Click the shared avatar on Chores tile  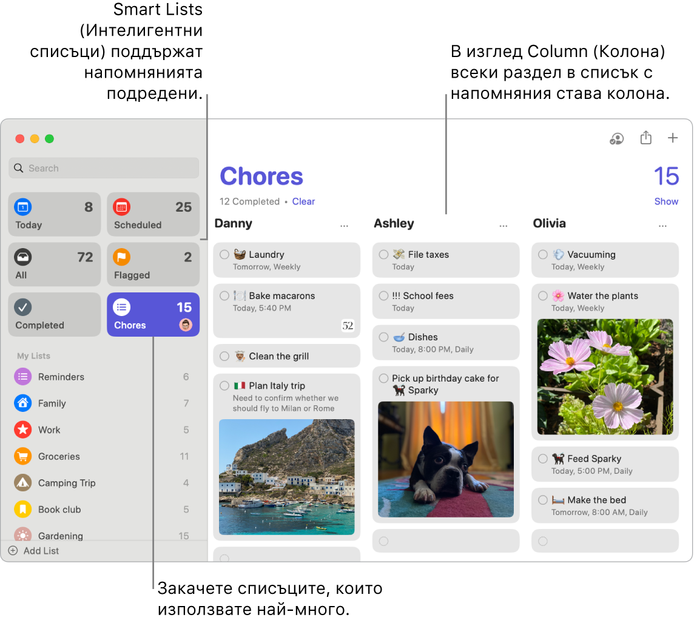pyautogui.click(x=186, y=325)
